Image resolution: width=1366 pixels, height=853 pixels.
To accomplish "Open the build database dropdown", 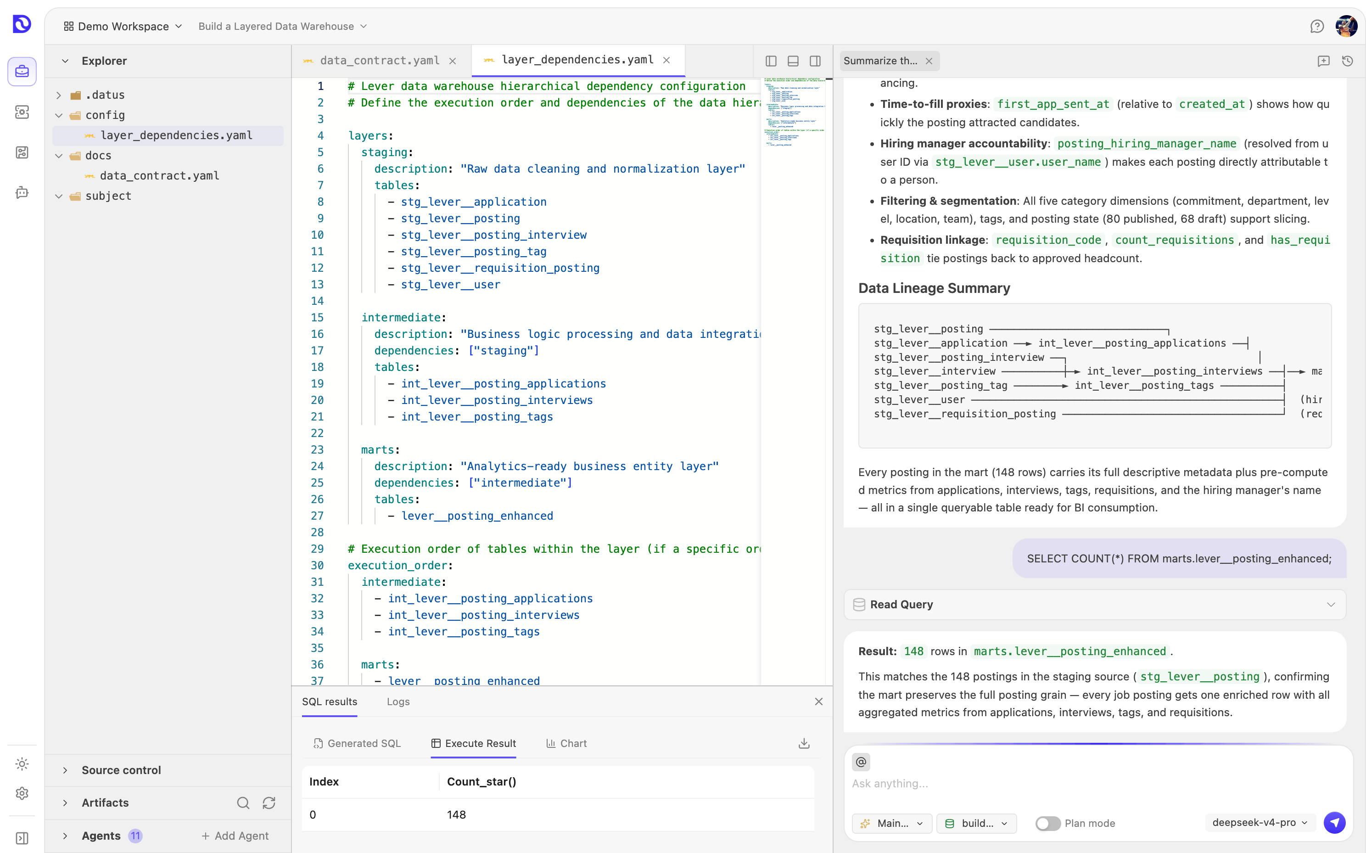I will coord(976,824).
